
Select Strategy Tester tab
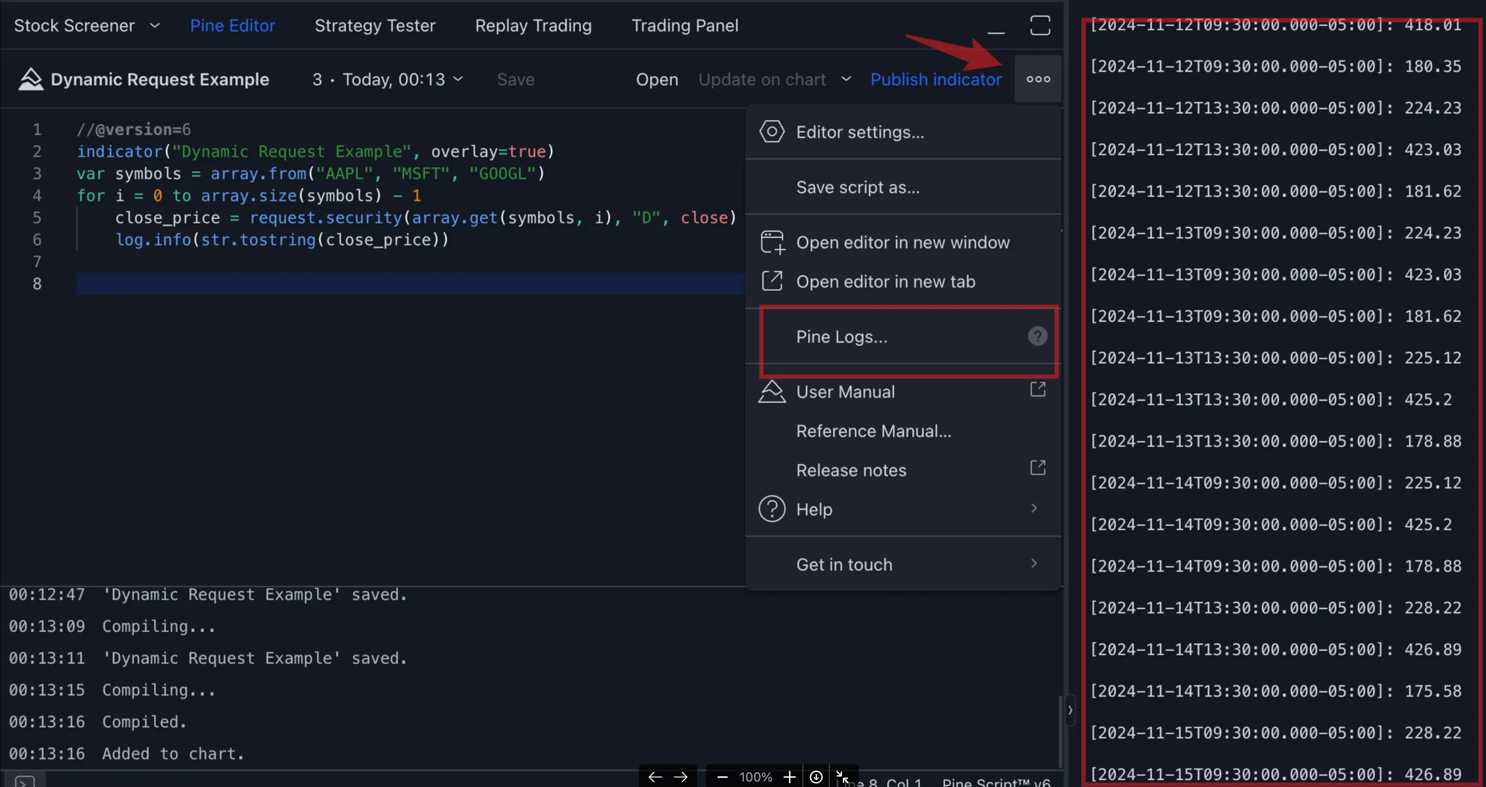click(x=374, y=25)
